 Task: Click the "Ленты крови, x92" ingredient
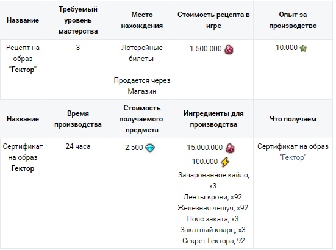213,197
